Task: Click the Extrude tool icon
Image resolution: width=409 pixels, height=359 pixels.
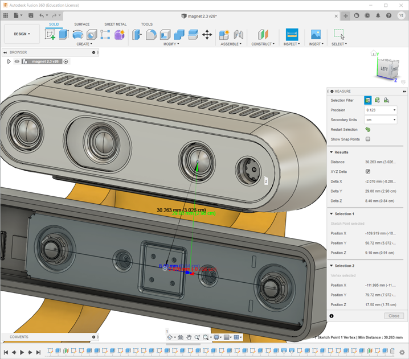Action: tap(63, 35)
